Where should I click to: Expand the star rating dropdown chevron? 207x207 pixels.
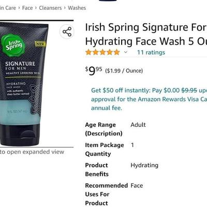coord(126,52)
